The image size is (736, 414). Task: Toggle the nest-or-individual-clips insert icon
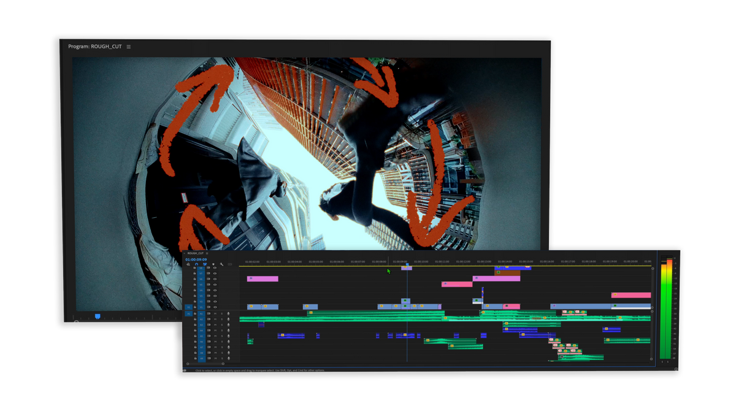(x=188, y=264)
